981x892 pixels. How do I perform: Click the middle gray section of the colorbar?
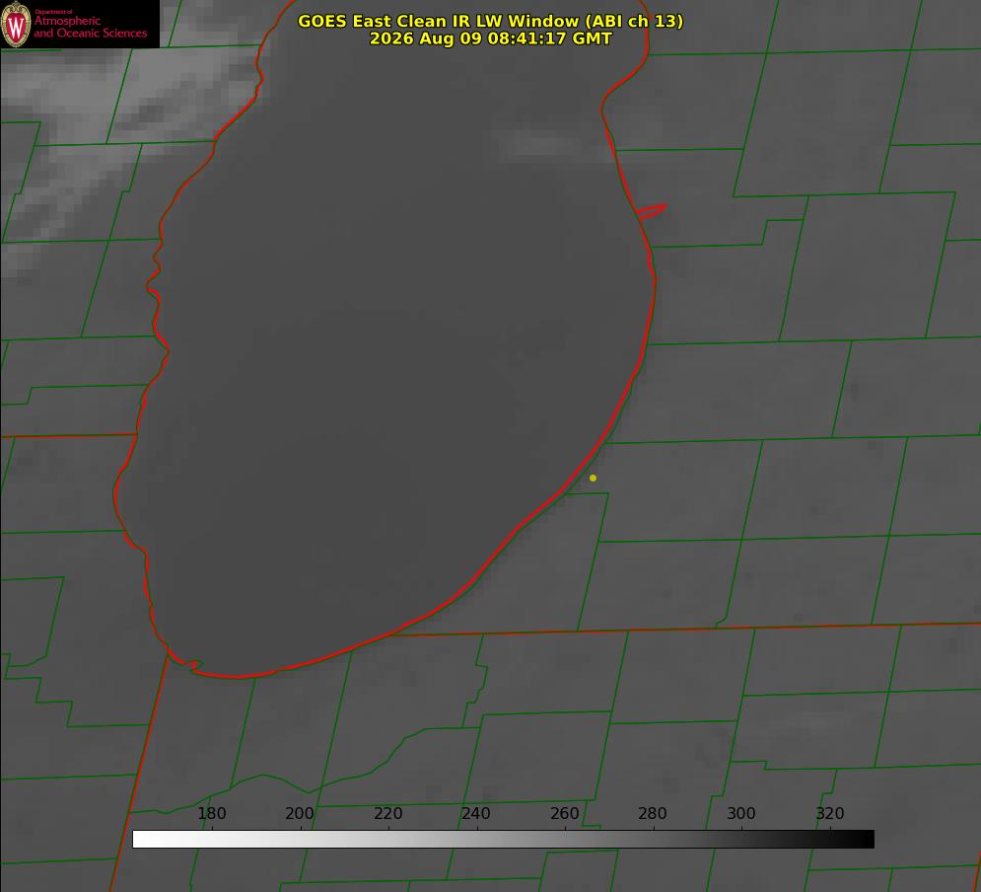click(x=503, y=840)
